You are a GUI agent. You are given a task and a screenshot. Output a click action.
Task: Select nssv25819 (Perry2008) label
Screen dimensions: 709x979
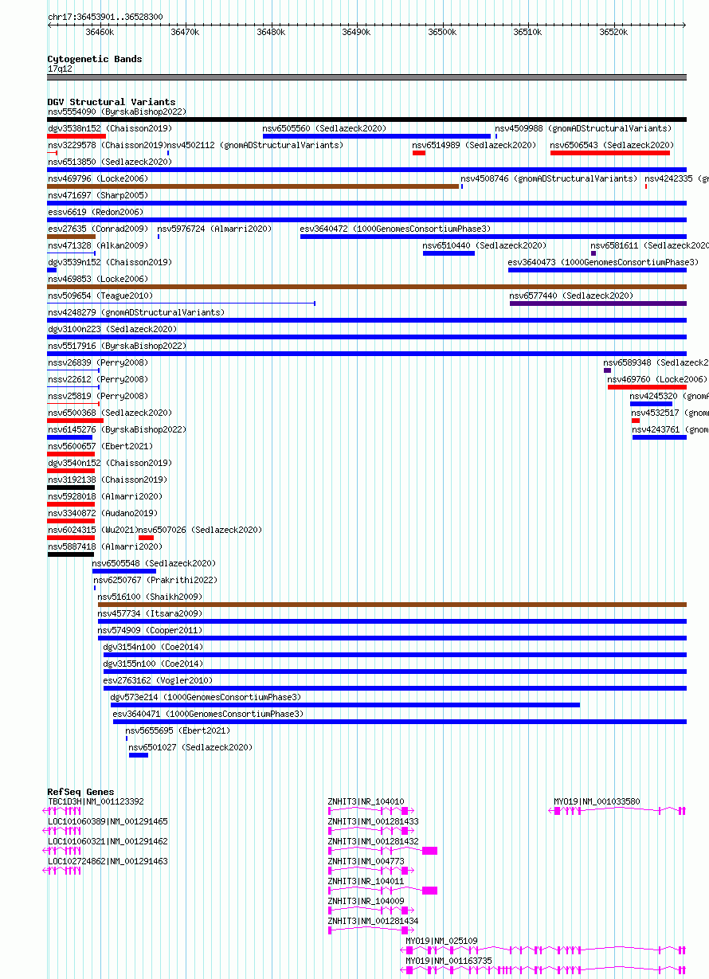[97, 396]
